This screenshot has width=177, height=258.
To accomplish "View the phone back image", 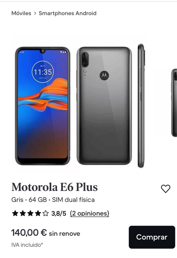I will tap(104, 106).
